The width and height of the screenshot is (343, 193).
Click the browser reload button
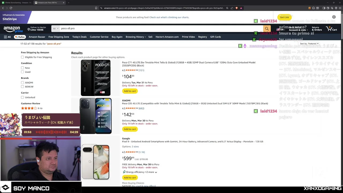11,8
